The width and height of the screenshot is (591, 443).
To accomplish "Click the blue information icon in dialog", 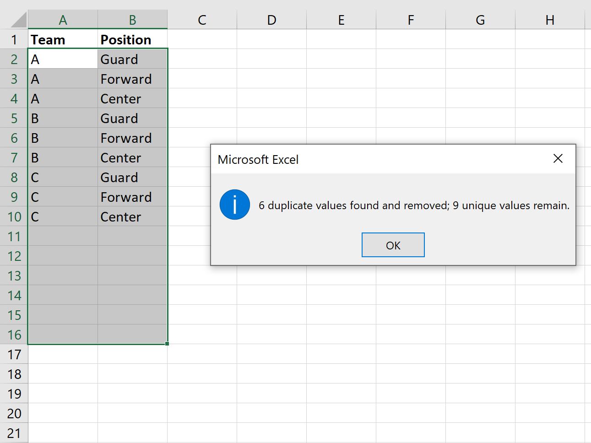I will [x=235, y=205].
